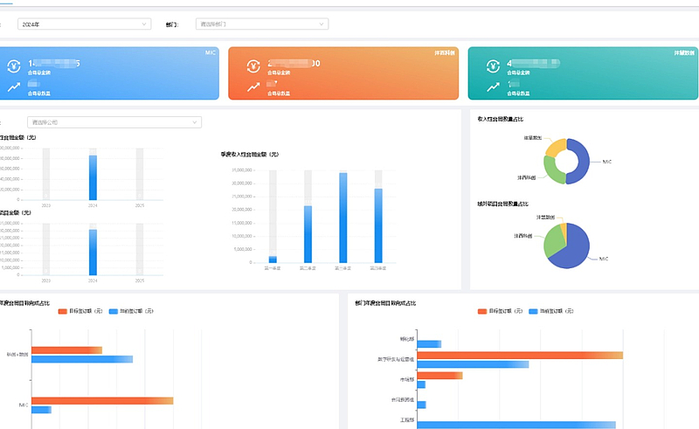Viewport: 699px width, 429px height.
Task: Click the blue 工程部 bar in department chart
Action: [516, 425]
